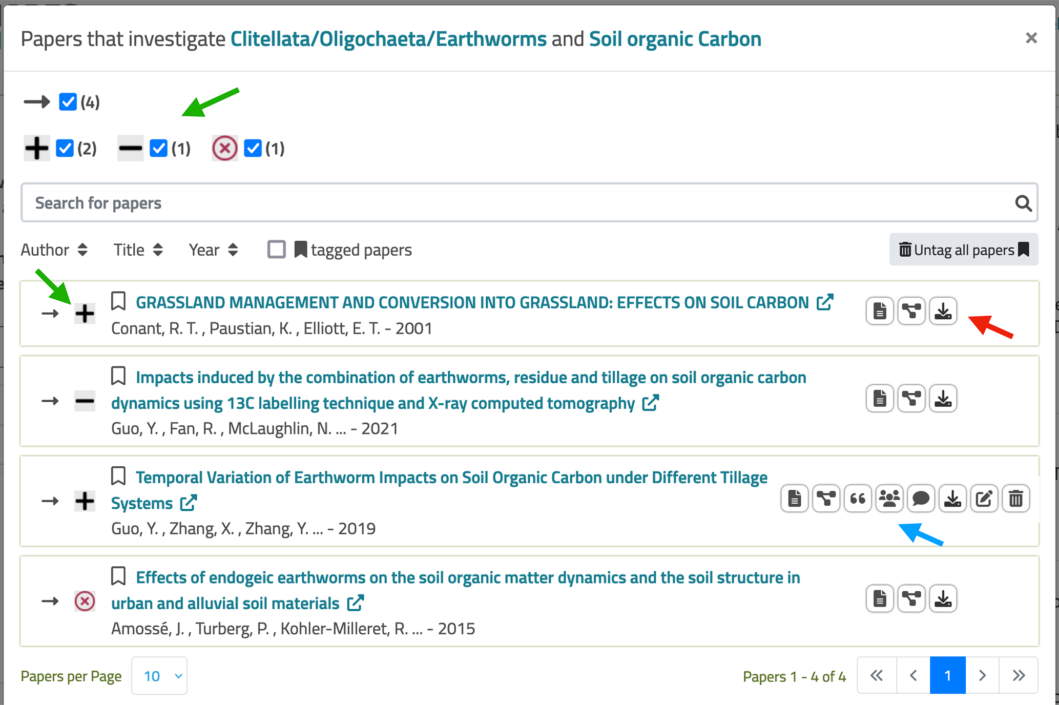Open the comment bubble icon on the 2019 paper
The image size is (1059, 705).
coord(921,499)
